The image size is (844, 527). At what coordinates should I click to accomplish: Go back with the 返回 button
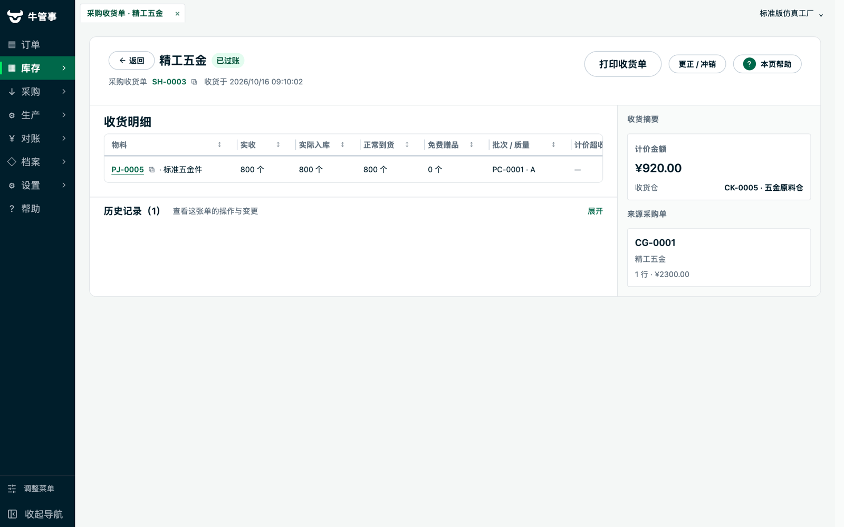coord(131,61)
